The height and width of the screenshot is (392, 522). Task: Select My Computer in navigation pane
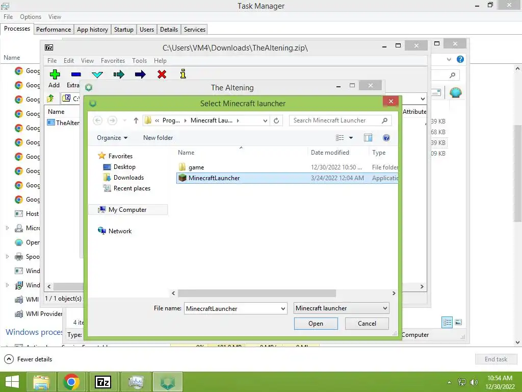[127, 210]
